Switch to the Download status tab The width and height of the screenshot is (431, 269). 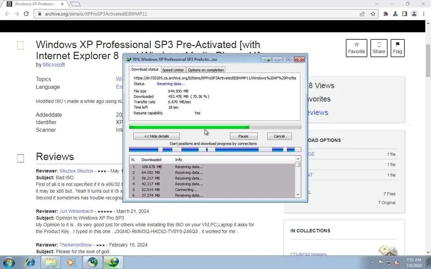tap(145, 69)
